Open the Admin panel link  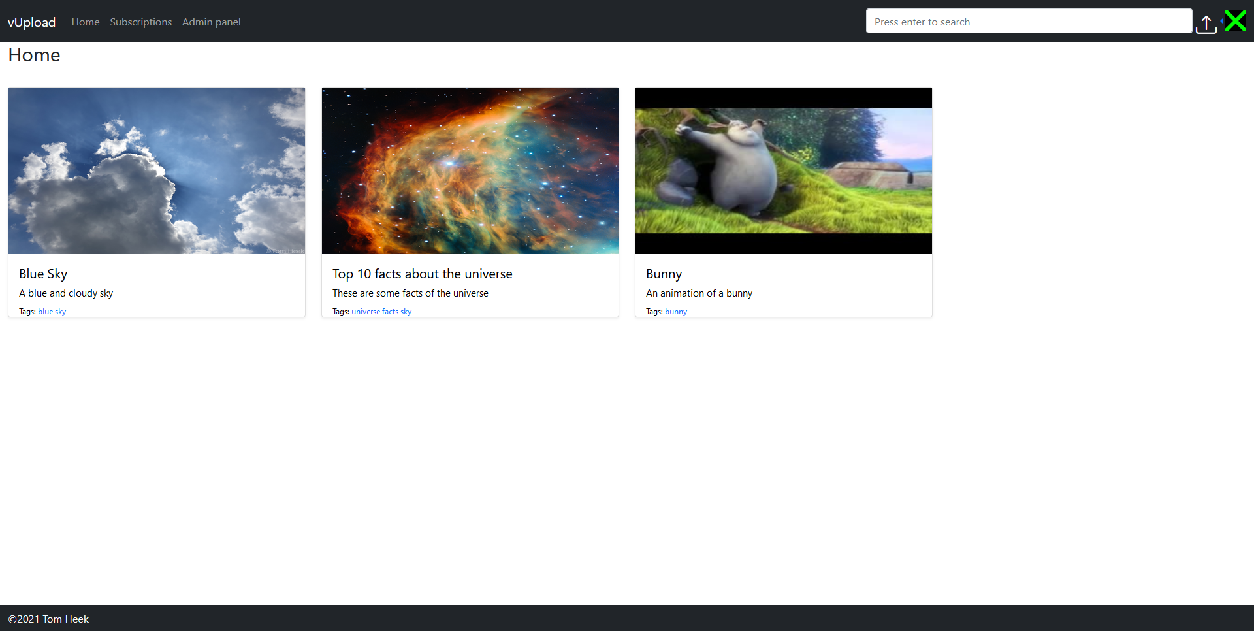211,22
